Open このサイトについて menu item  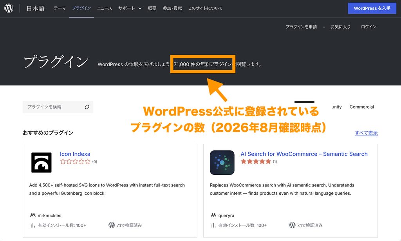205,8
